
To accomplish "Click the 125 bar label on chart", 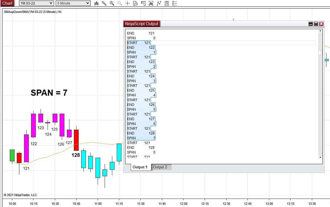I will [54, 129].
